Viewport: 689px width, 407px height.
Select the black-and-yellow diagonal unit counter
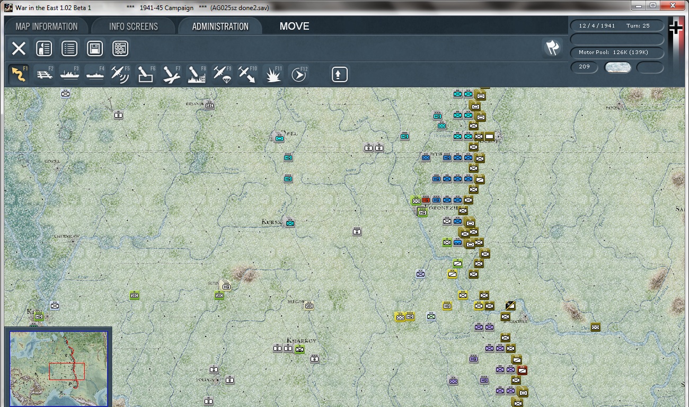(510, 306)
